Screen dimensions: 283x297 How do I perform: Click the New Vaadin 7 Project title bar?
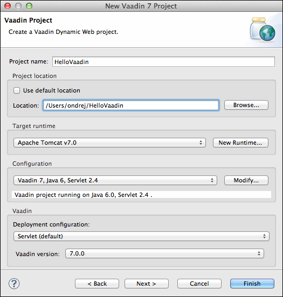pyautogui.click(x=141, y=6)
